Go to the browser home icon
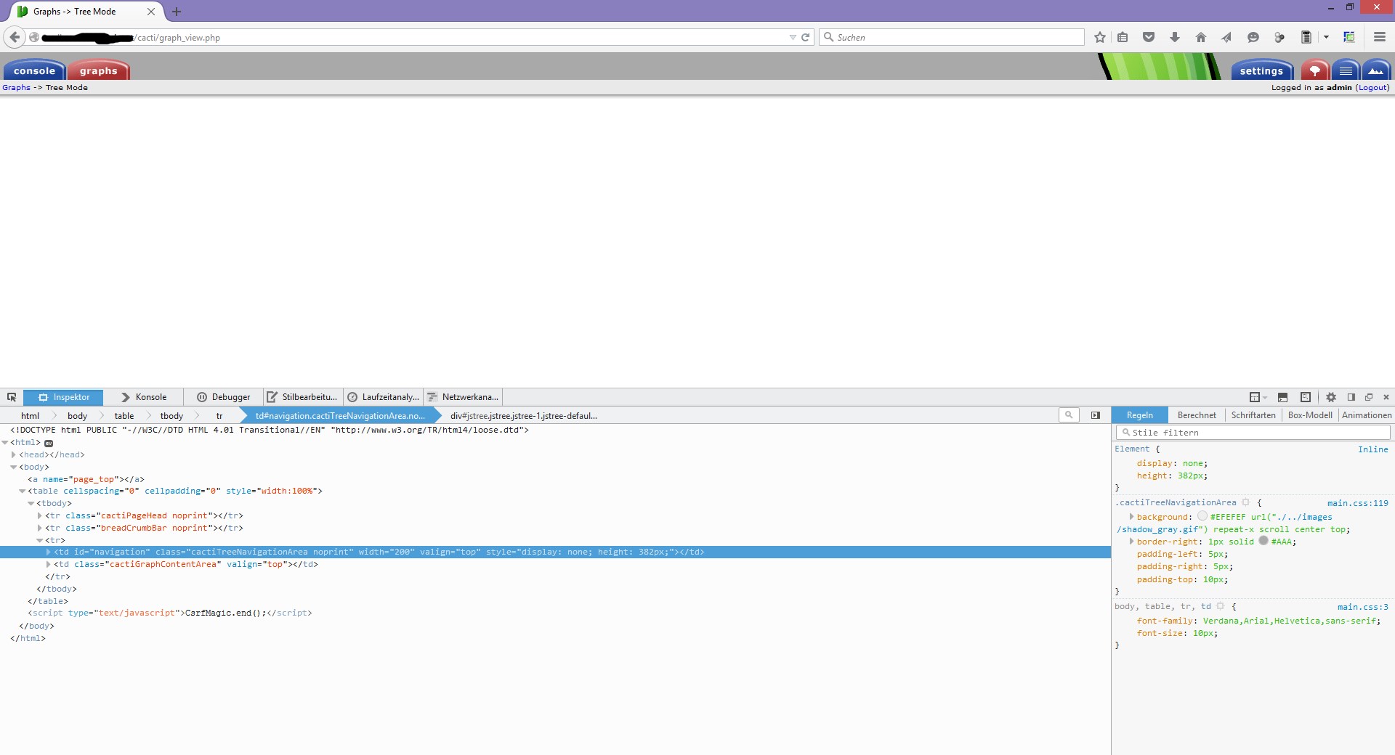The width and height of the screenshot is (1395, 755). 1200,37
